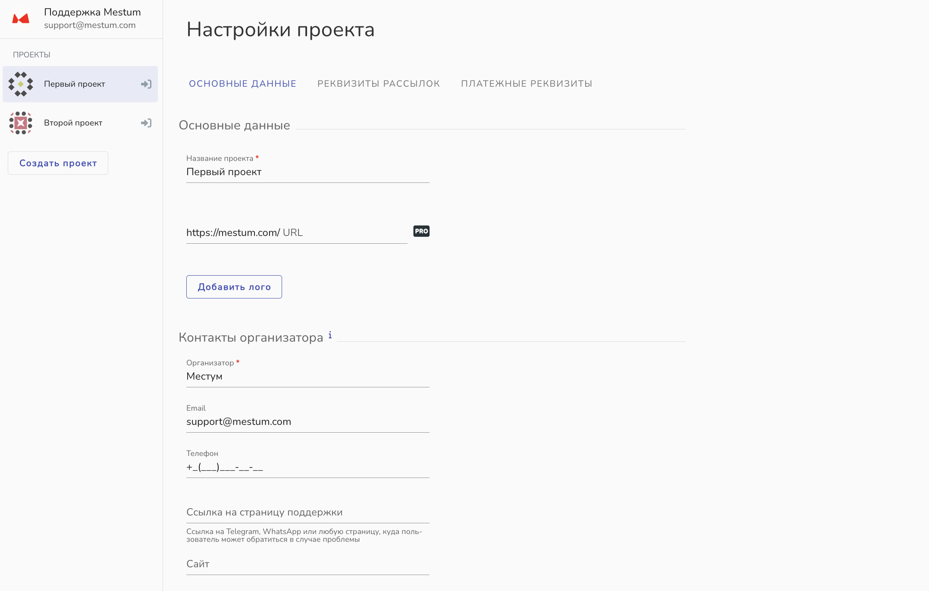Click the Добавить лого button
The image size is (929, 591).
(x=234, y=287)
